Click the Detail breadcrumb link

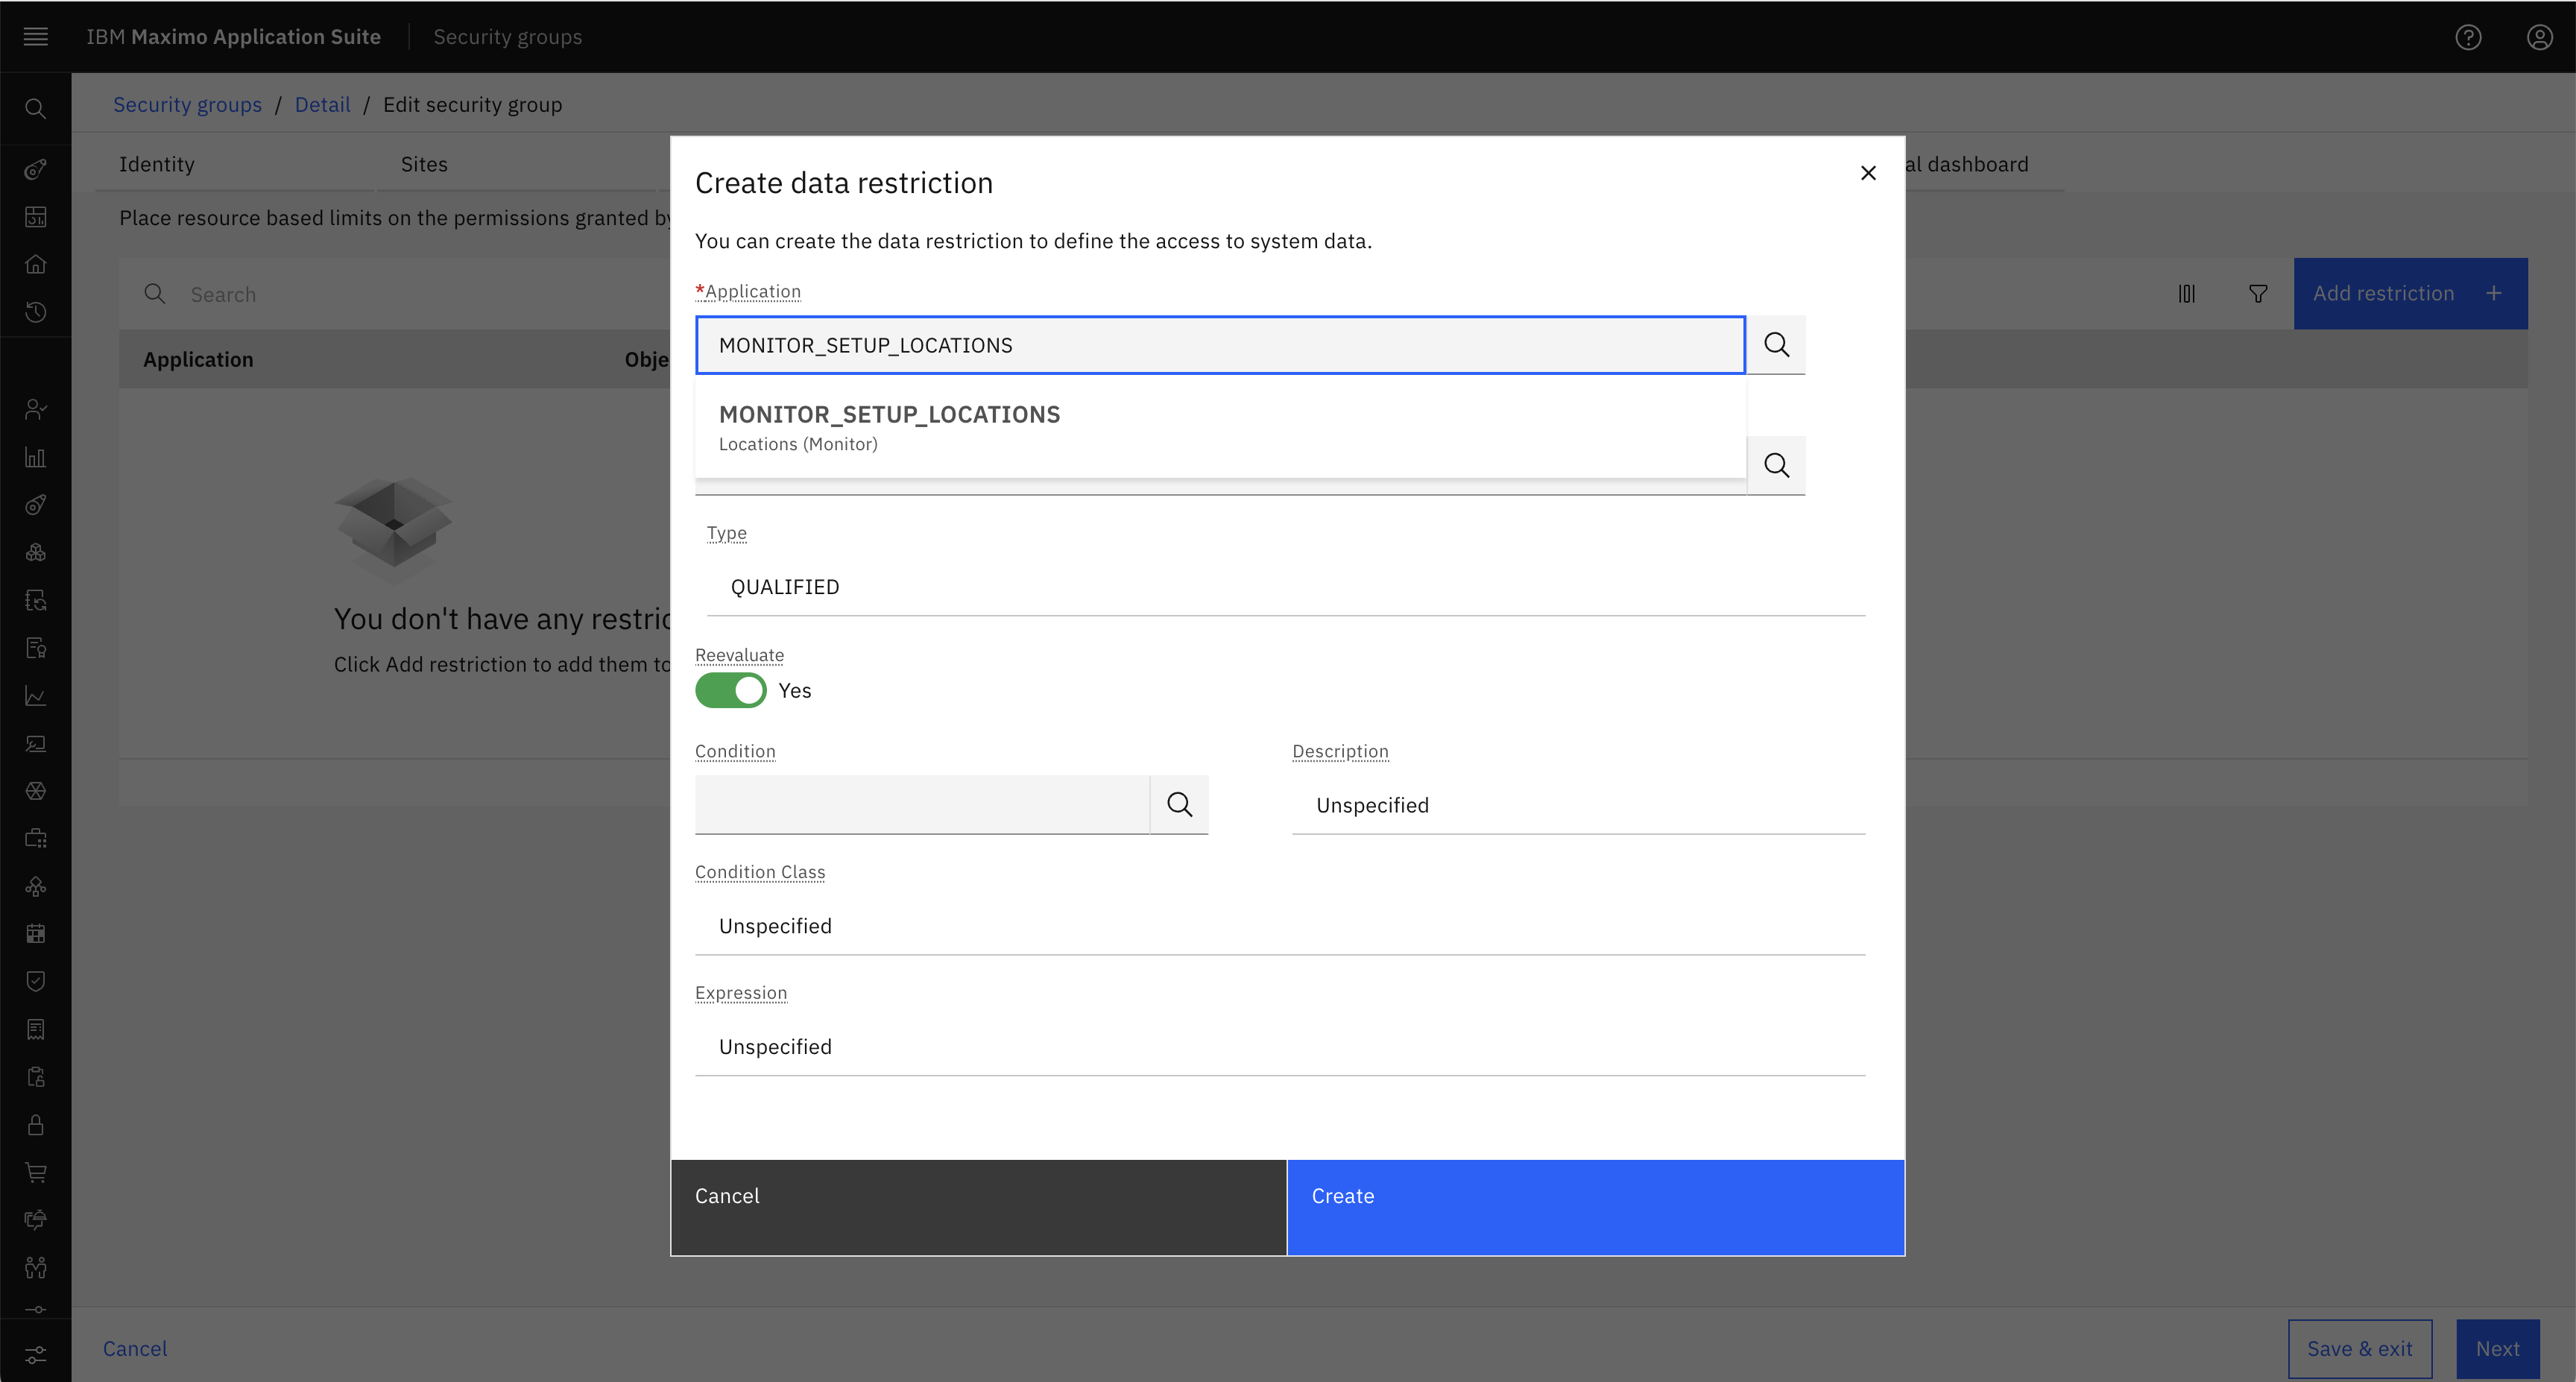(322, 105)
